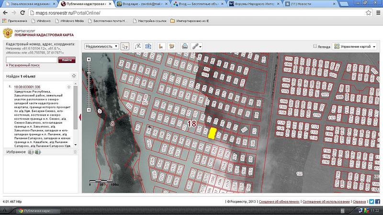Open Windows Media bookmark
The height and width of the screenshot is (215, 383).
69,21
